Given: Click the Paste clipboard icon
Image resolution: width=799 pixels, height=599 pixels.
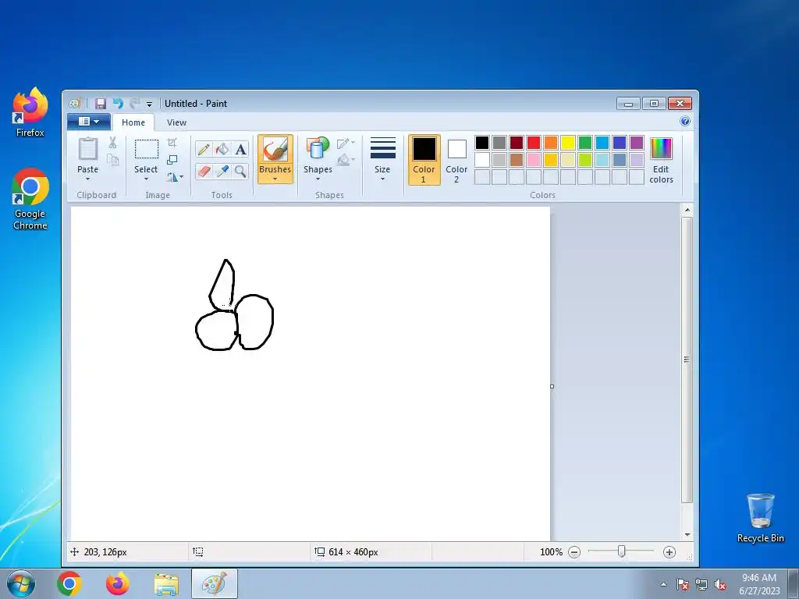Looking at the screenshot, I should coord(87,149).
